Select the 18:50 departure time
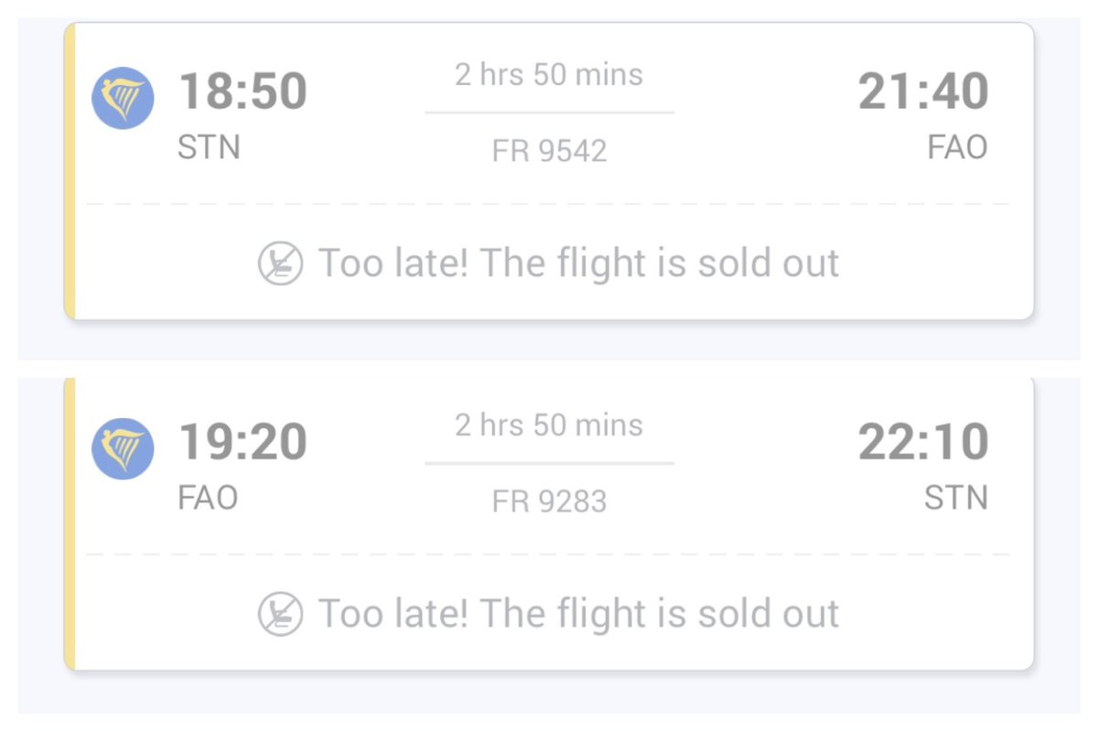This screenshot has width=1098, height=731. [242, 91]
